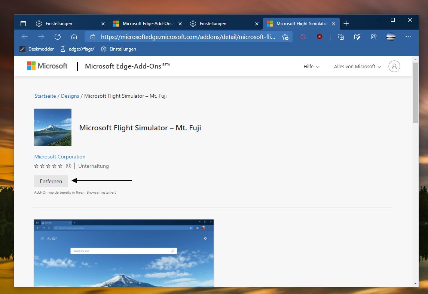The width and height of the screenshot is (428, 294).
Task: Go back using the back arrow
Action: coord(25,37)
